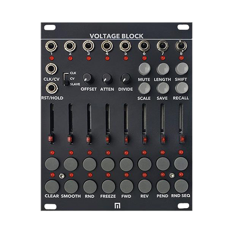Click slider cap above the RND SEQ column

point(182,139)
